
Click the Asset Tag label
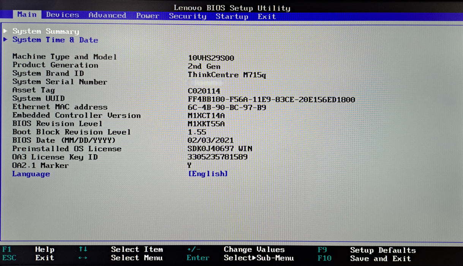click(34, 90)
